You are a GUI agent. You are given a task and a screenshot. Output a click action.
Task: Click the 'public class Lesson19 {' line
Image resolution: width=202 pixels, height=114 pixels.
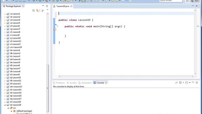(76, 20)
